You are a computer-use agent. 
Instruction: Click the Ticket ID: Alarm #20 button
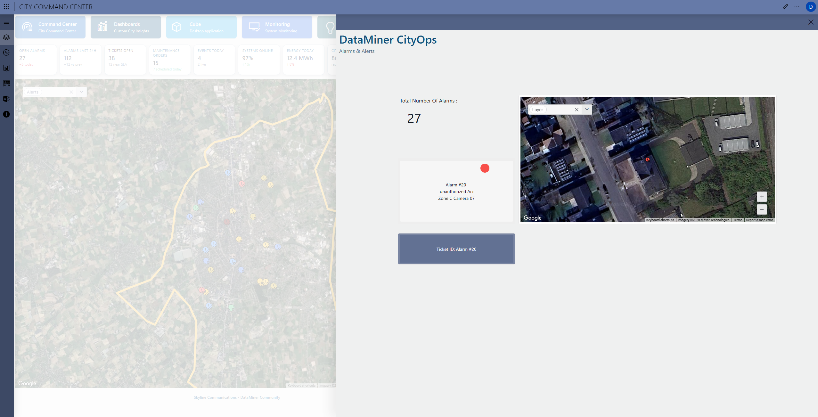[x=456, y=249]
